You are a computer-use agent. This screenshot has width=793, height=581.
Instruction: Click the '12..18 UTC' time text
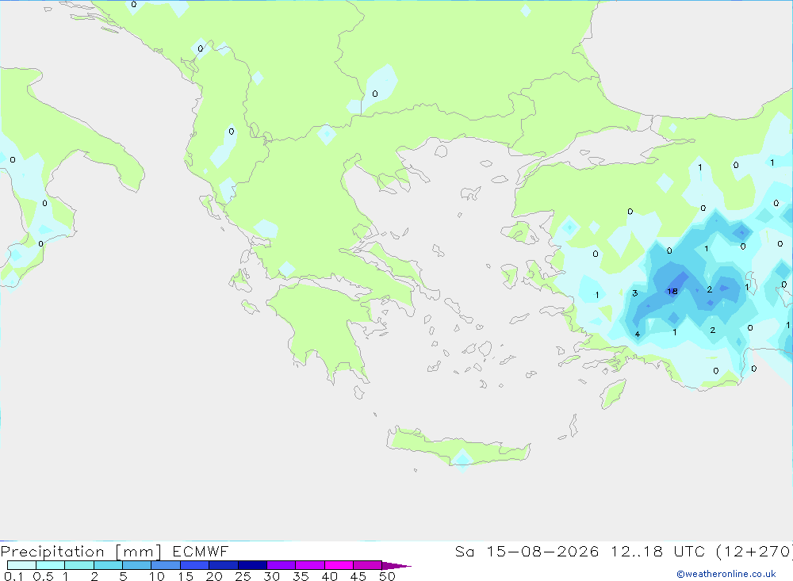pos(658,551)
